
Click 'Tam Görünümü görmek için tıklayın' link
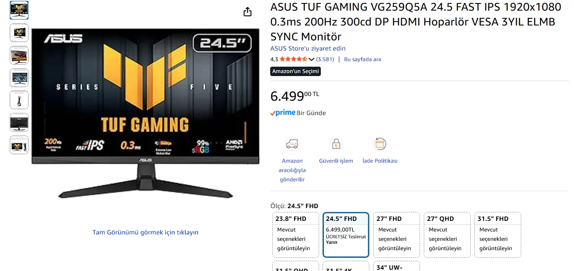point(146,232)
